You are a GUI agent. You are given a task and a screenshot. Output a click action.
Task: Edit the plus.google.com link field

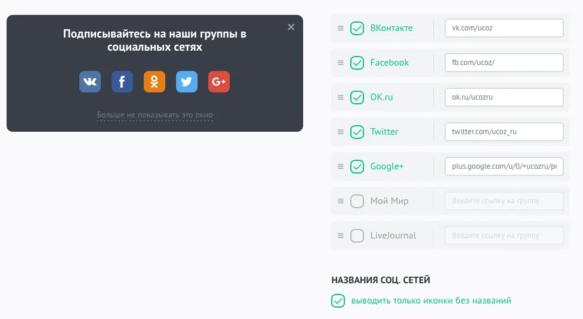click(x=504, y=166)
